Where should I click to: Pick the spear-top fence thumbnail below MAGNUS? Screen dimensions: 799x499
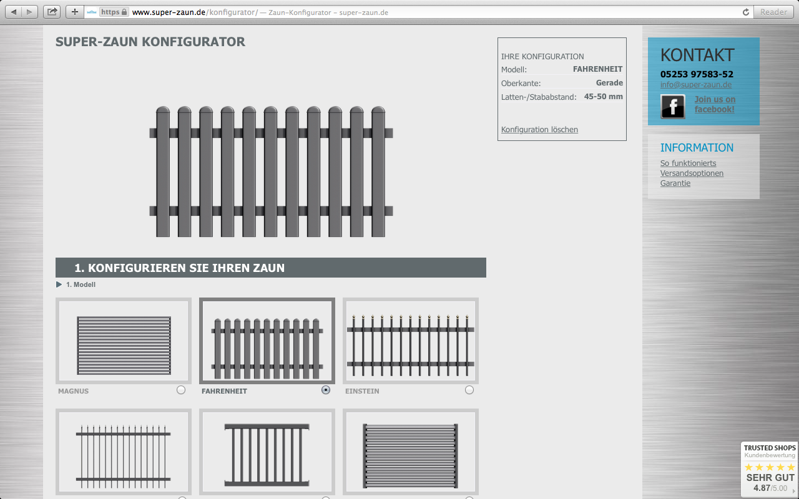(124, 452)
